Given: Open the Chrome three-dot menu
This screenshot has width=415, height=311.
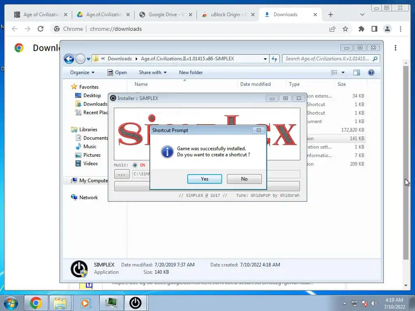Looking at the screenshot, I should pos(400,29).
